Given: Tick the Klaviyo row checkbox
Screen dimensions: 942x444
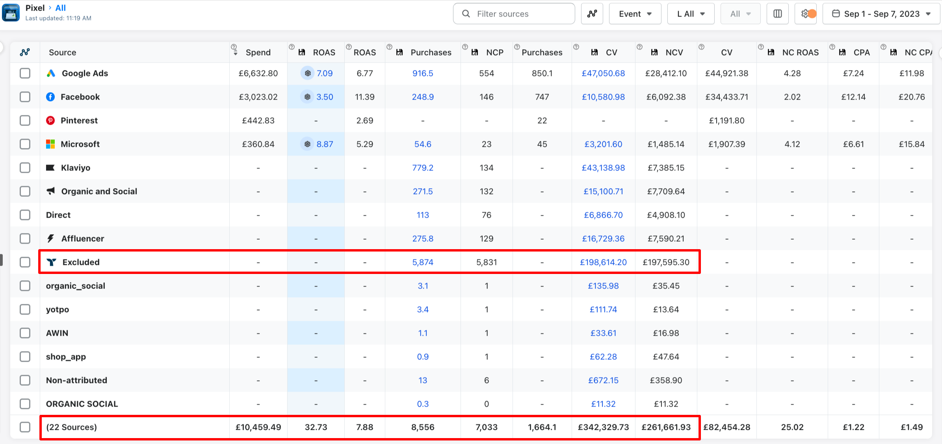Looking at the screenshot, I should coord(25,168).
